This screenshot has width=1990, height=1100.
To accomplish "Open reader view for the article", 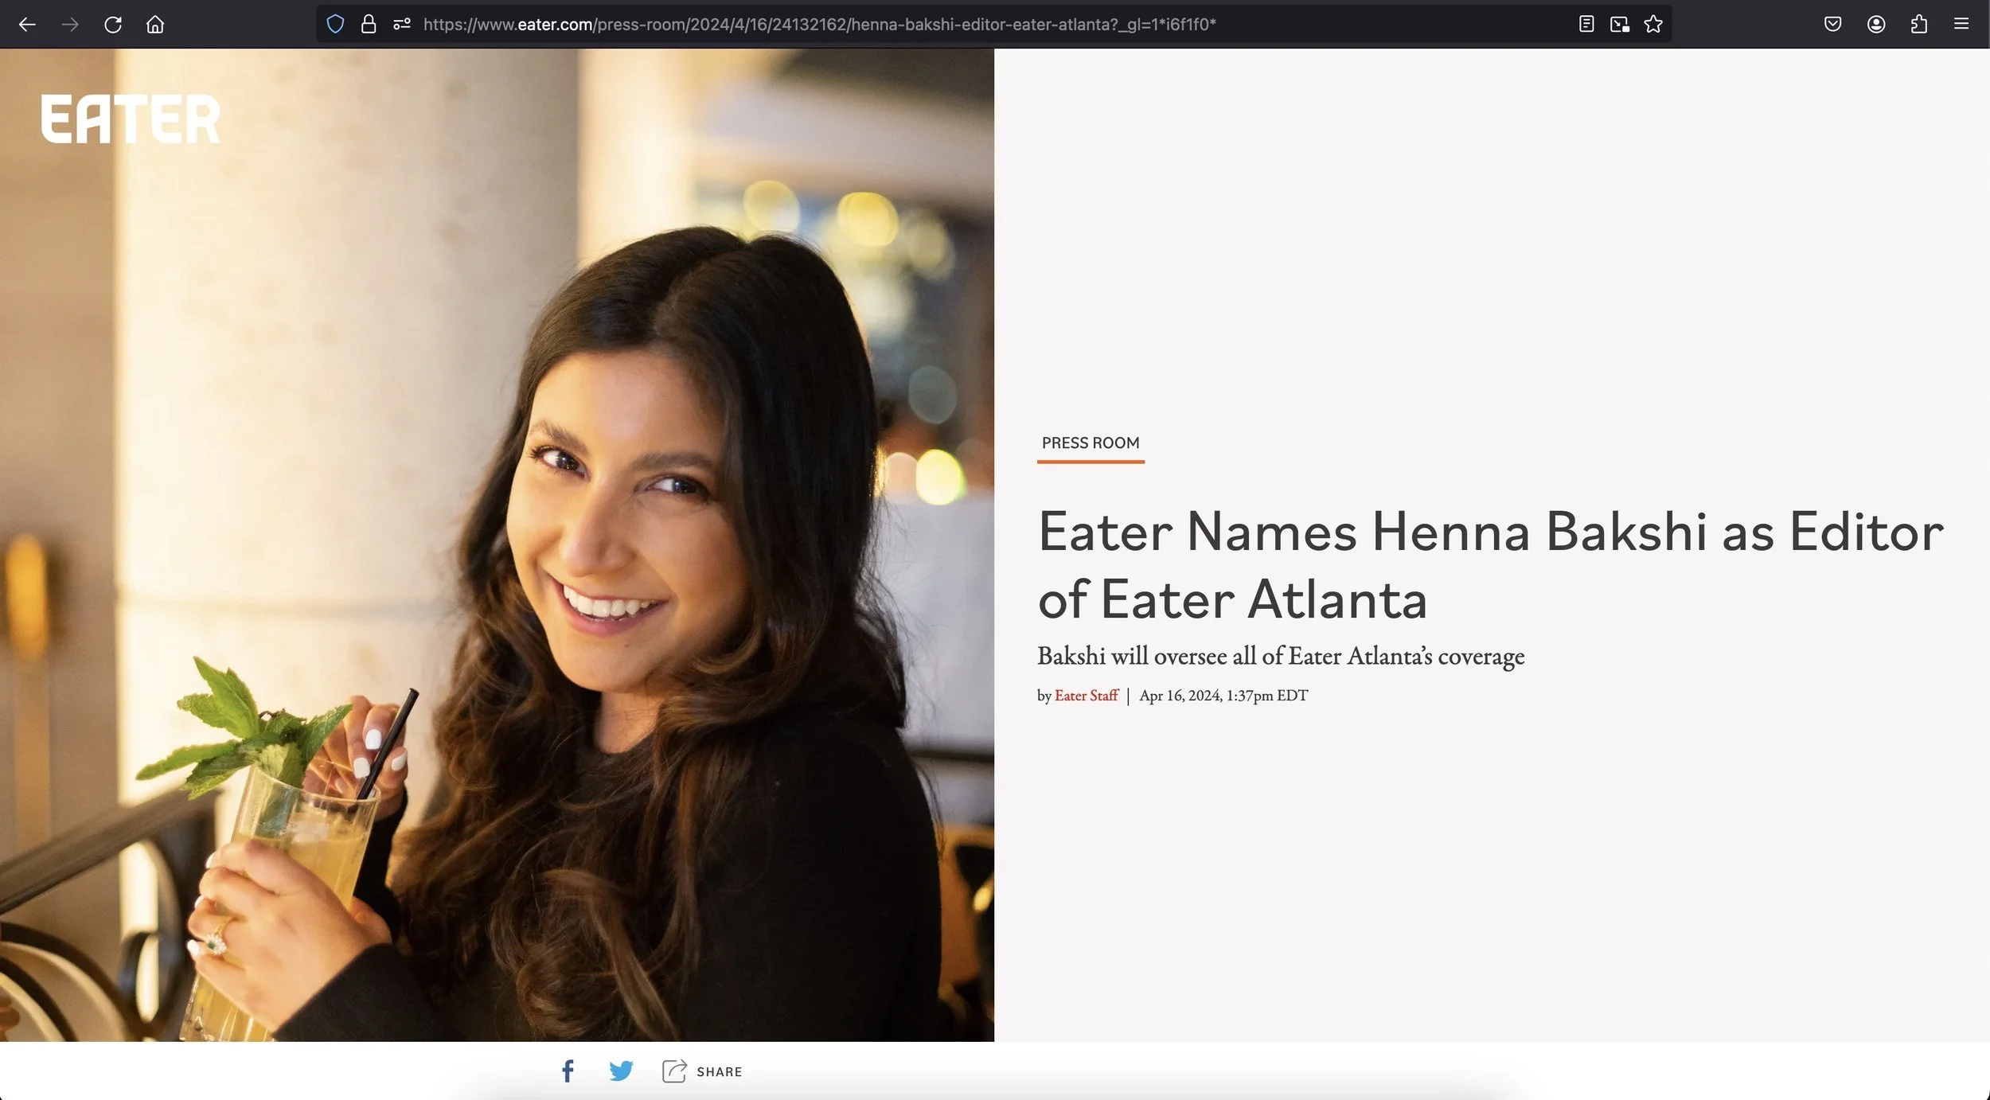I will [1586, 24].
